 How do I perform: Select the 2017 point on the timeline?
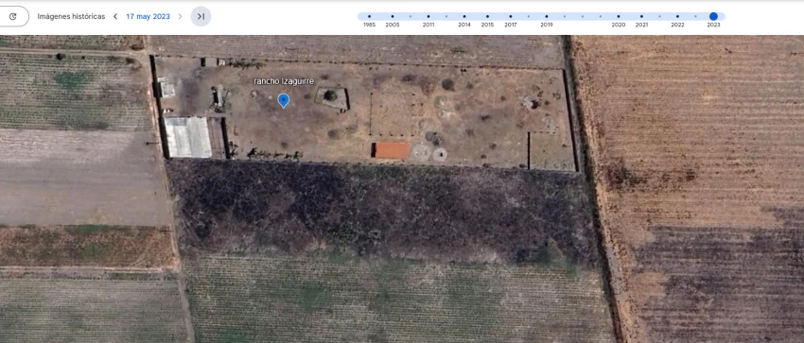tap(510, 16)
